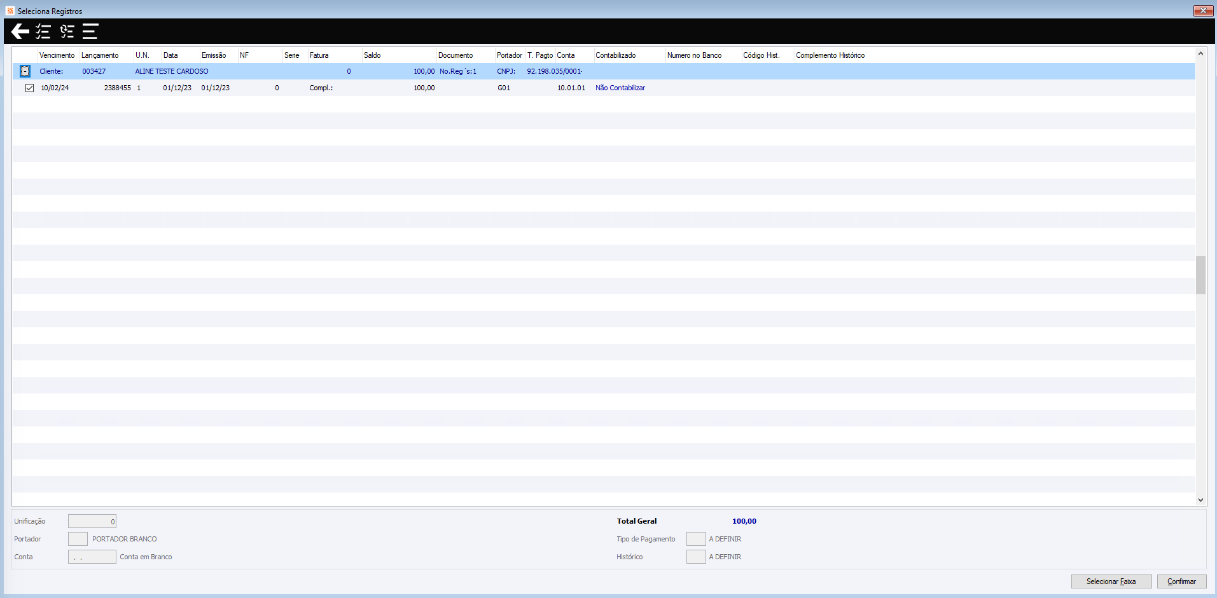Click the plain list lines toolbar icon
The height and width of the screenshot is (598, 1217).
point(90,31)
